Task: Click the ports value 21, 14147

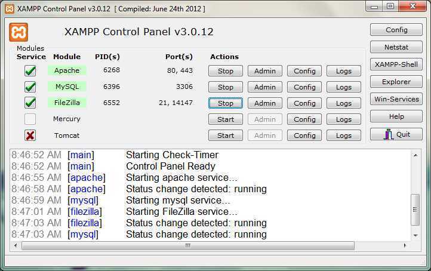Action: coord(176,103)
